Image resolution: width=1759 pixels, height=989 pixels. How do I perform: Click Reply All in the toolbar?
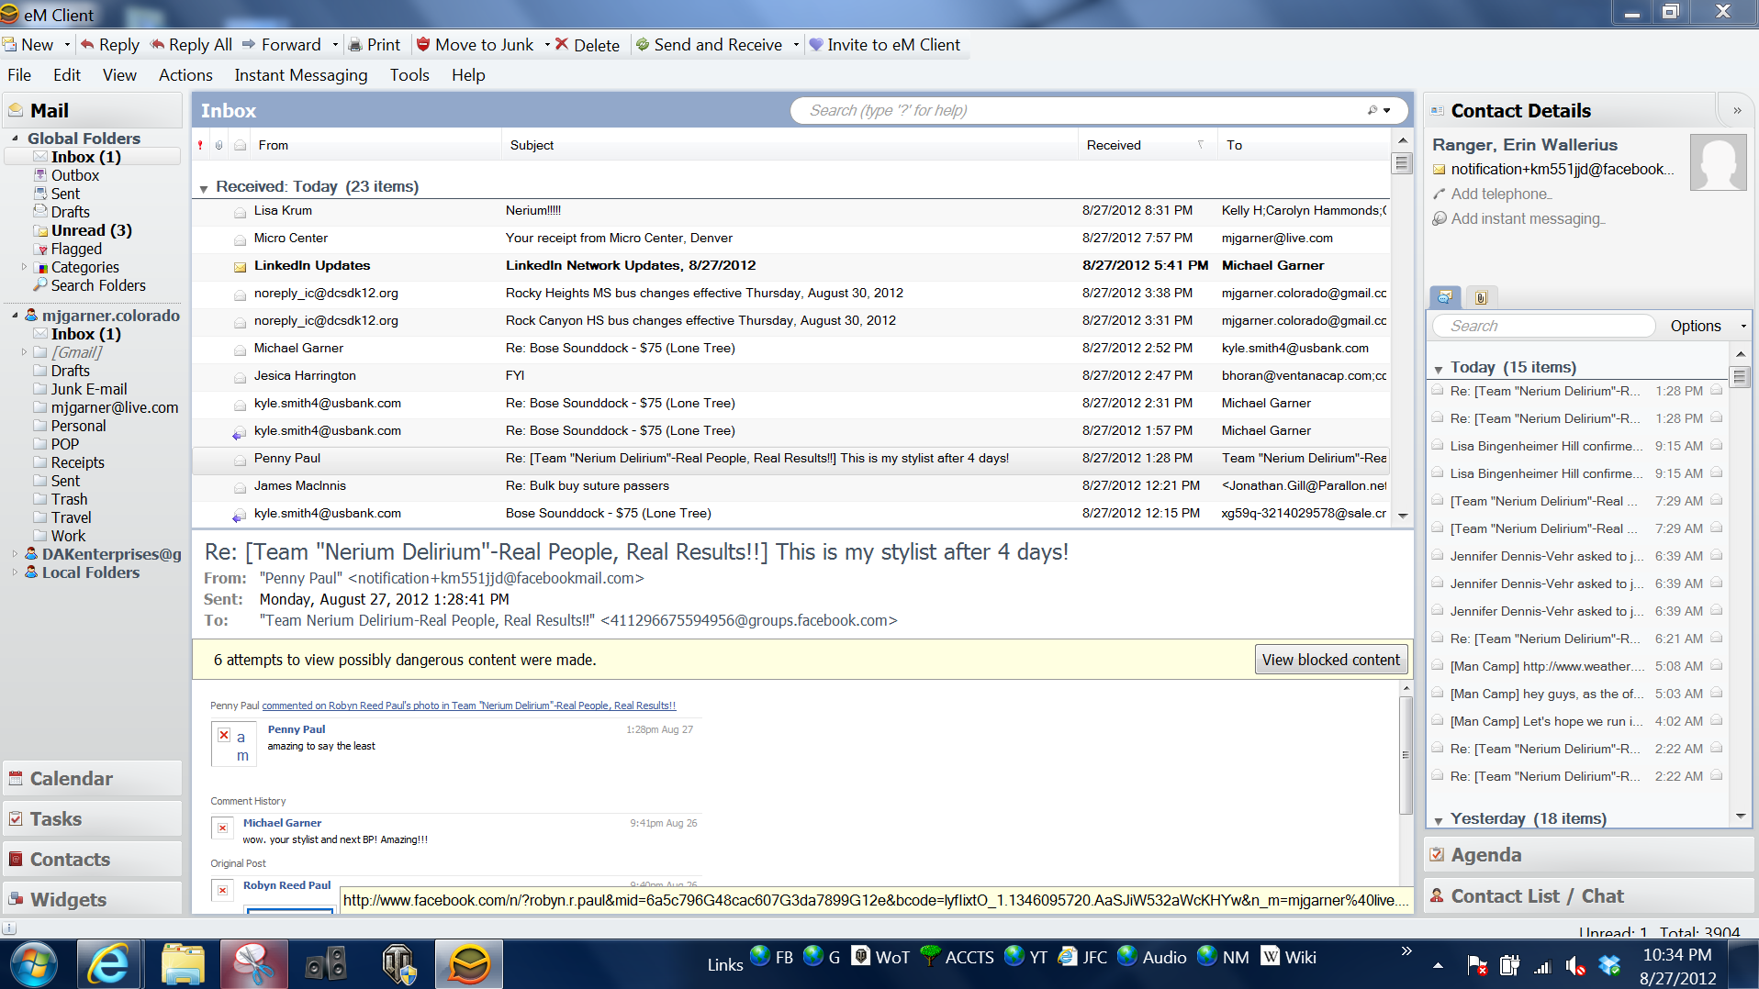[x=191, y=45]
